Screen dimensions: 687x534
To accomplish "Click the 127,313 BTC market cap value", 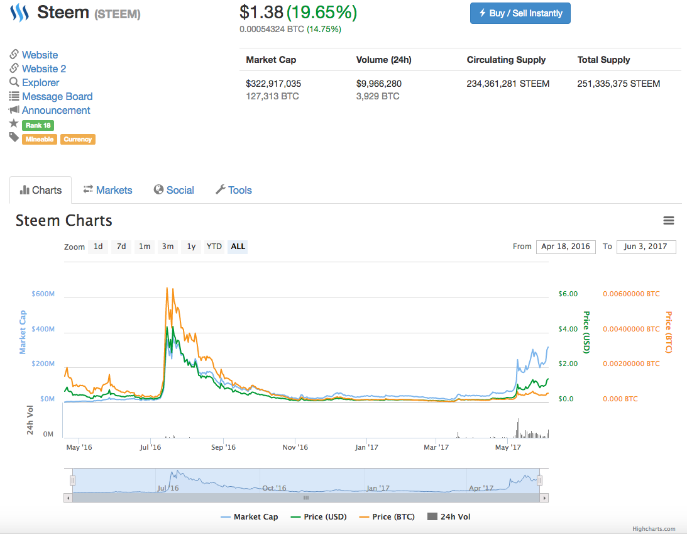I will pos(273,96).
